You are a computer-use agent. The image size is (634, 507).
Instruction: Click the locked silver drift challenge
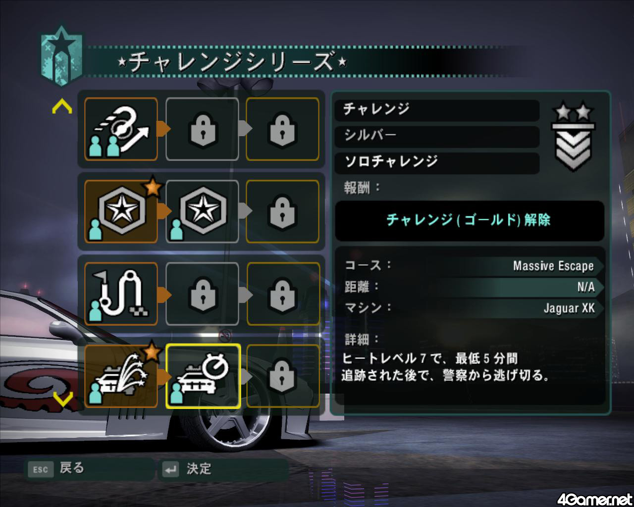pyautogui.click(x=202, y=129)
